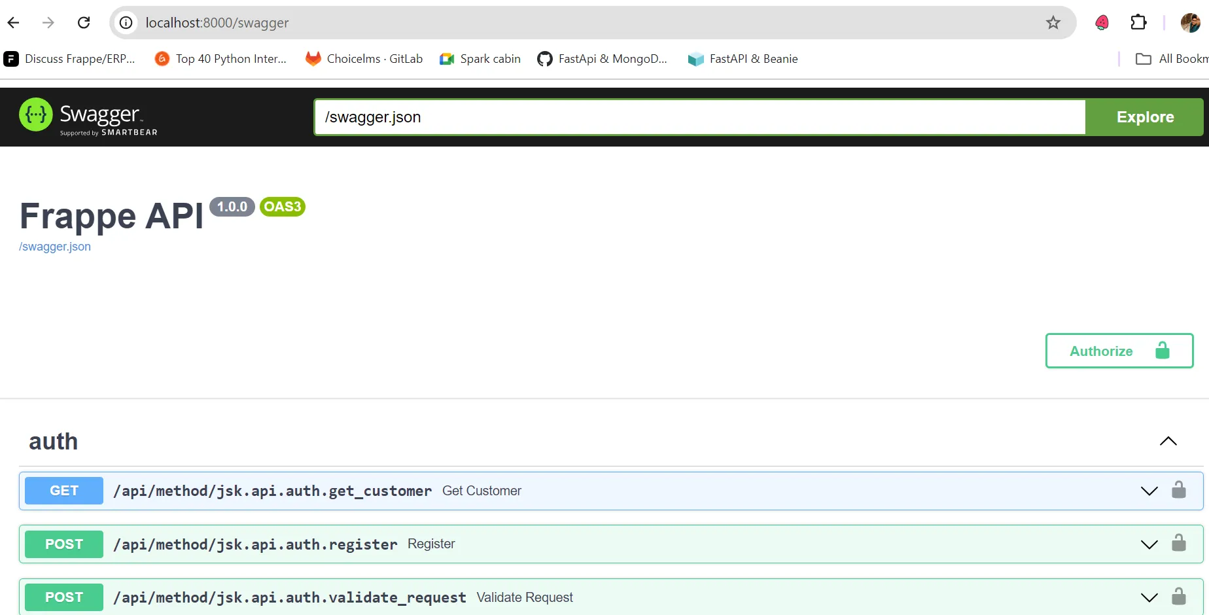Screen dimensions: 1209x615
Task: Open the /swagger.json link under title
Action: pyautogui.click(x=55, y=247)
